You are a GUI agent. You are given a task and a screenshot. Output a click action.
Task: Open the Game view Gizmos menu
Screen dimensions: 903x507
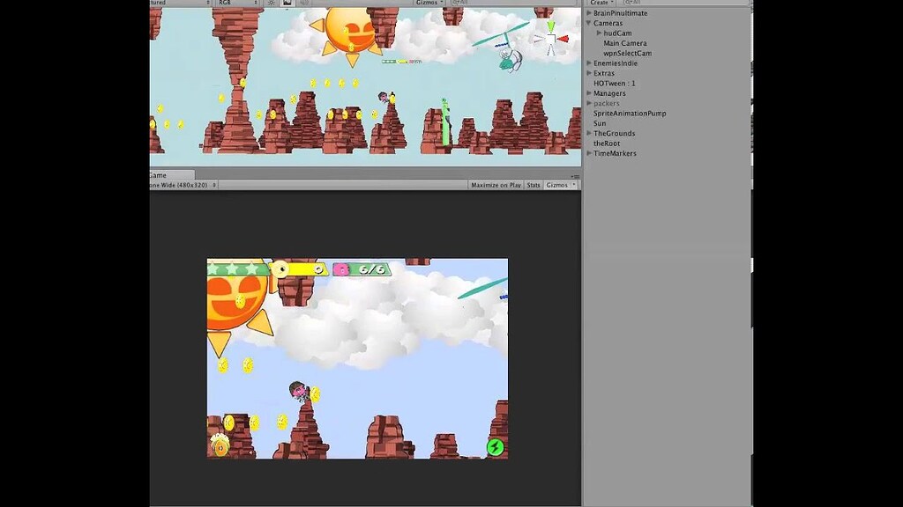pos(560,185)
